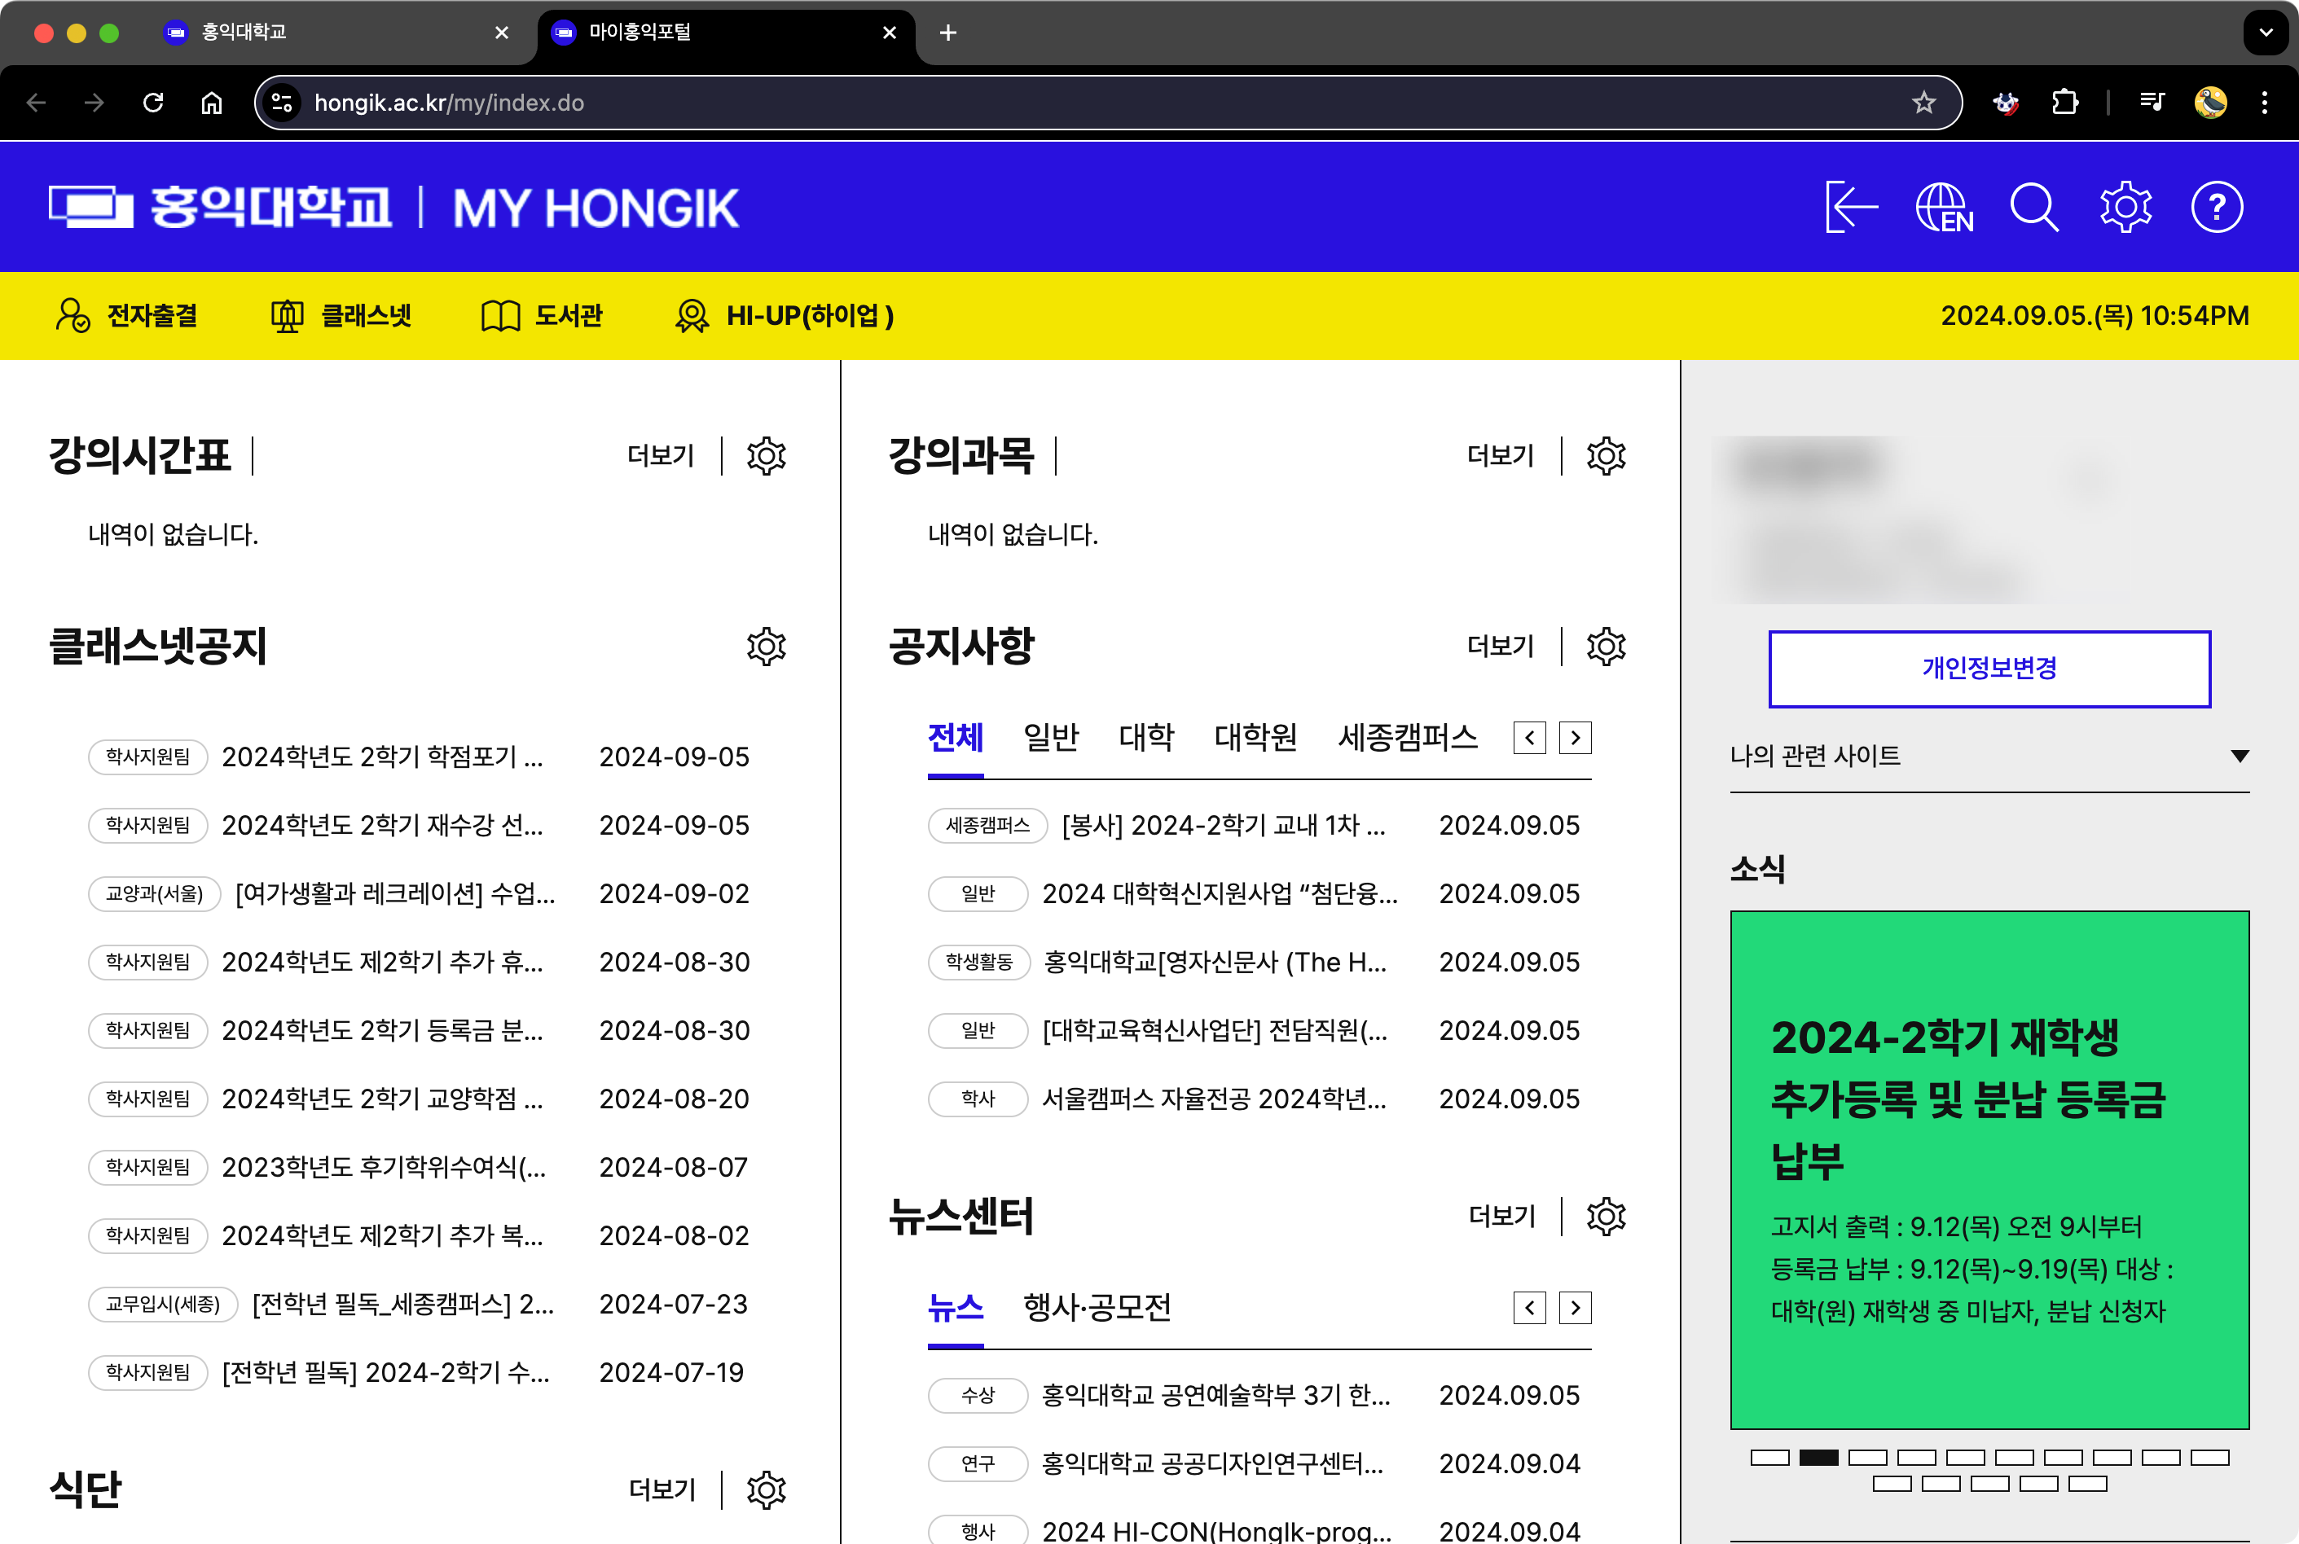Image resolution: width=2299 pixels, height=1544 pixels.
Task: Switch to the 홍익대학교 browser tab
Action: click(335, 33)
